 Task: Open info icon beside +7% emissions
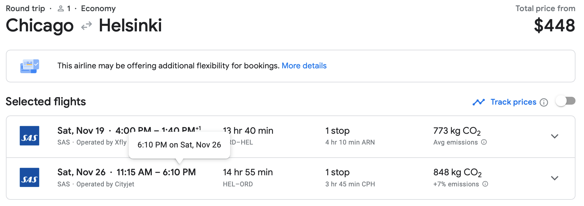[485, 184]
